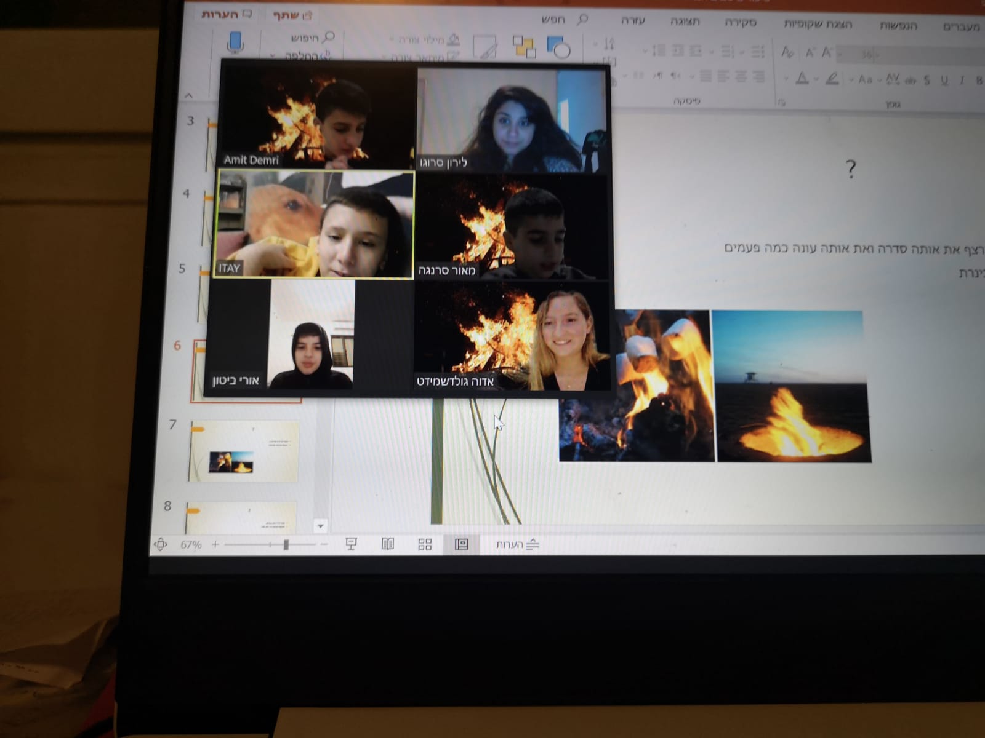Click the Change Case Aa icon
The width and height of the screenshot is (985, 738).
[x=865, y=79]
